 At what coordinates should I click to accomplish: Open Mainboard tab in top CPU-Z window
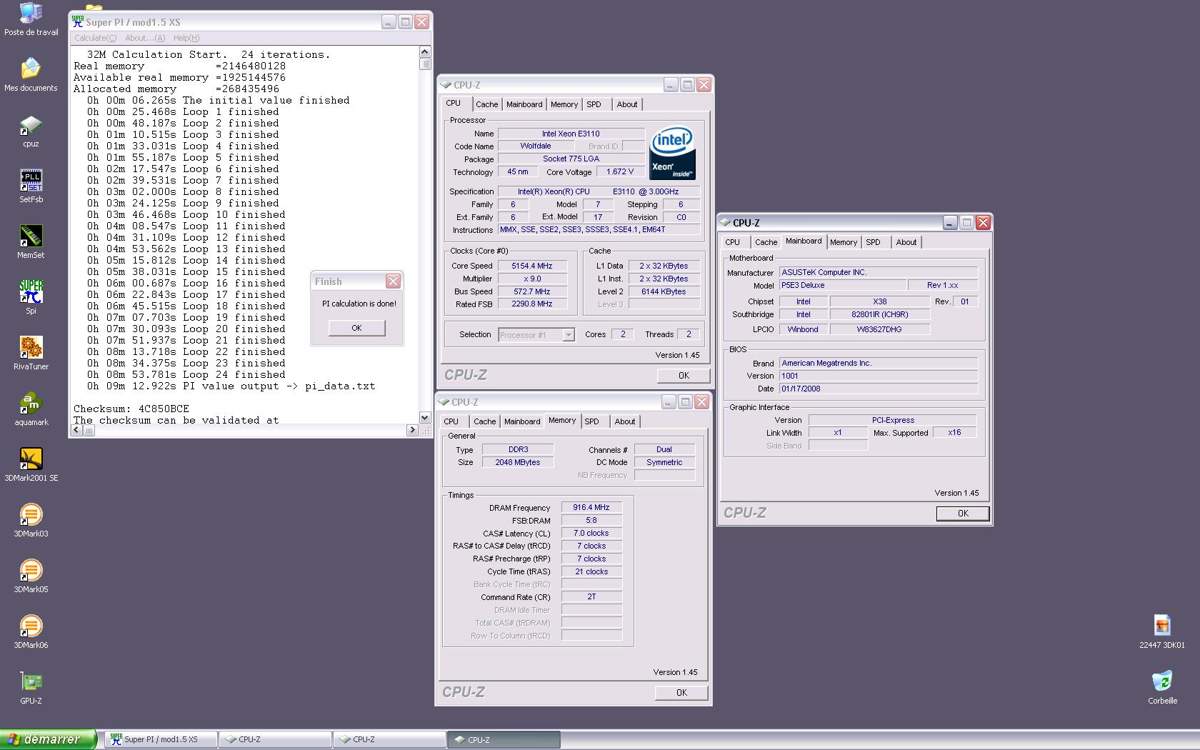(x=524, y=104)
